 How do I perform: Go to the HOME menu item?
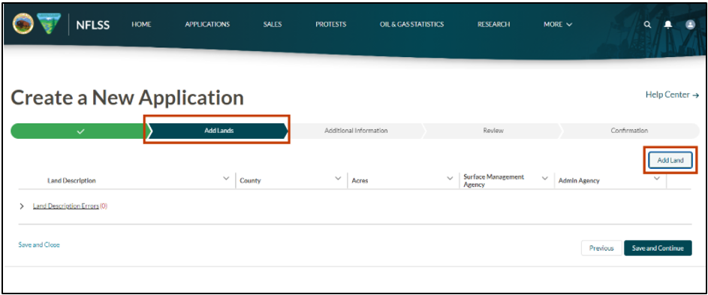click(141, 24)
